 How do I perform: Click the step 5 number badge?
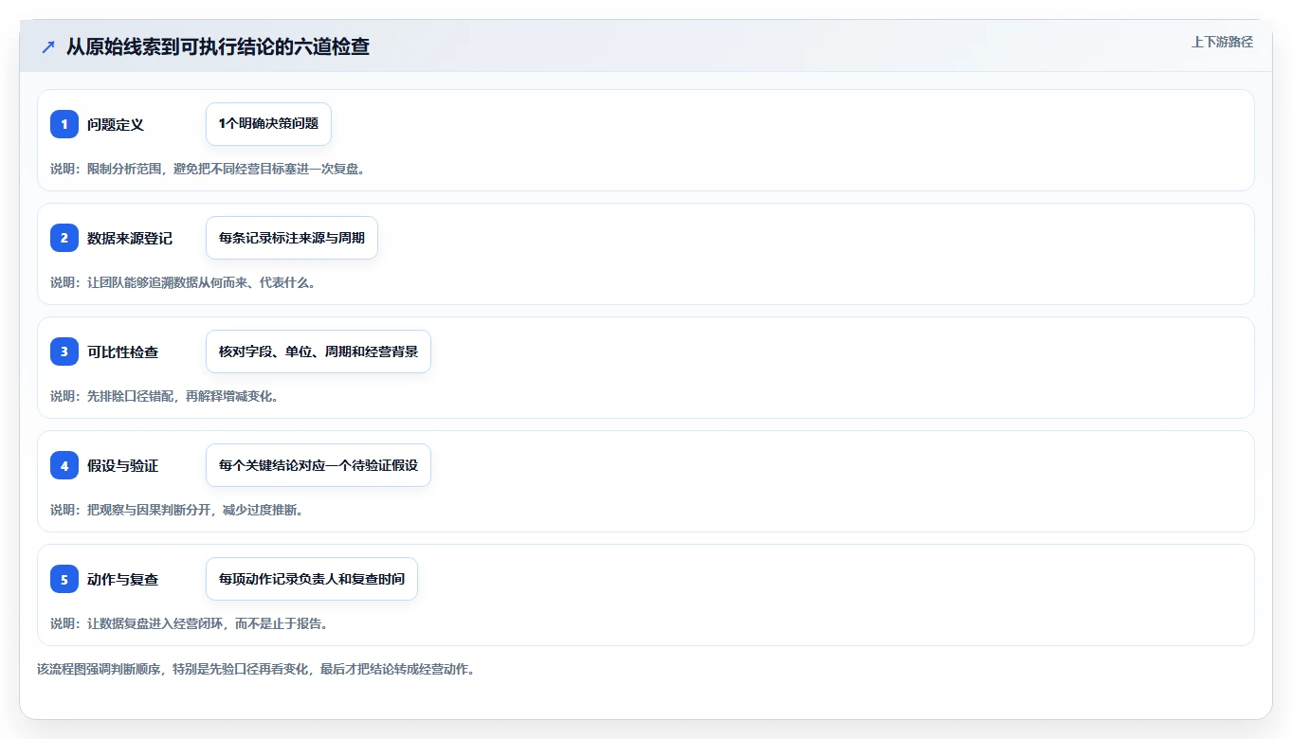(x=64, y=579)
